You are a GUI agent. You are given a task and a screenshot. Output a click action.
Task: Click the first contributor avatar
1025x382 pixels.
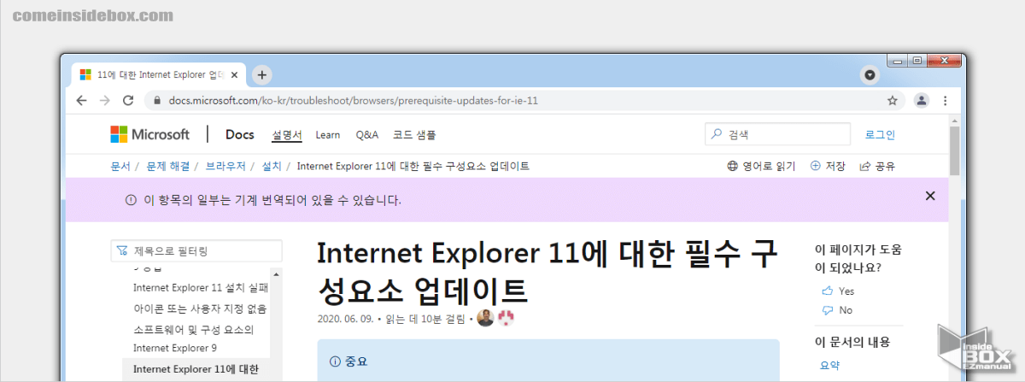485,319
